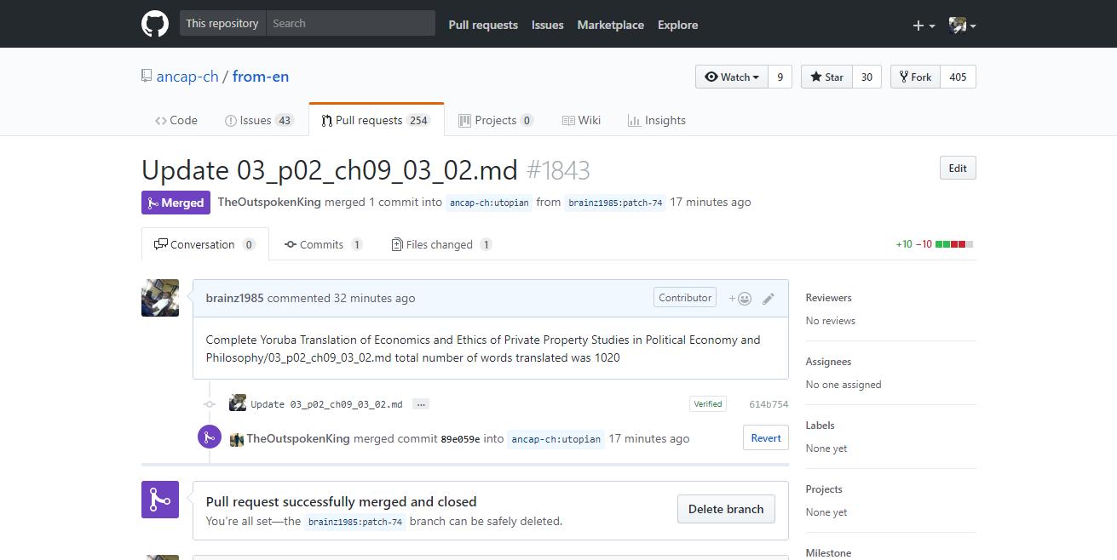Click the Revert button
Screen dimensions: 1117x560
point(766,438)
